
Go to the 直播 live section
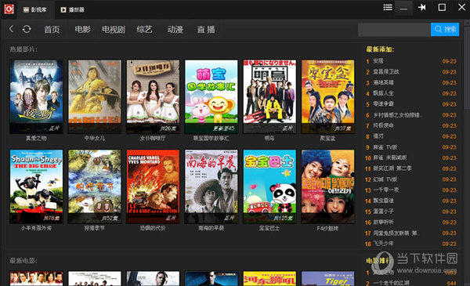coord(206,29)
